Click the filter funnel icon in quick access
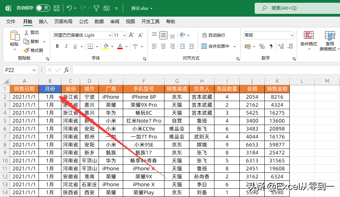Viewport: 340px width, 197px height. [x=96, y=8]
